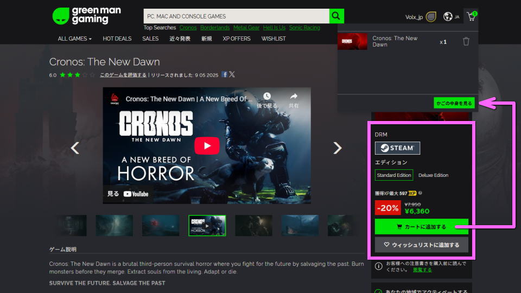Go to next media with right arrow
Viewport: 521px width, 293px height.
coord(337,148)
